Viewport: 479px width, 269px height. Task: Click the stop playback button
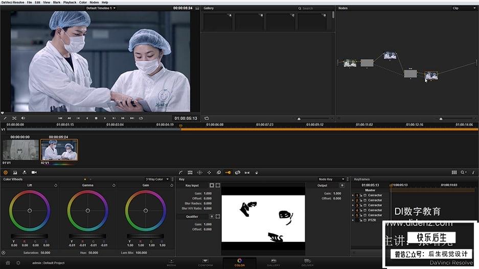point(96,118)
